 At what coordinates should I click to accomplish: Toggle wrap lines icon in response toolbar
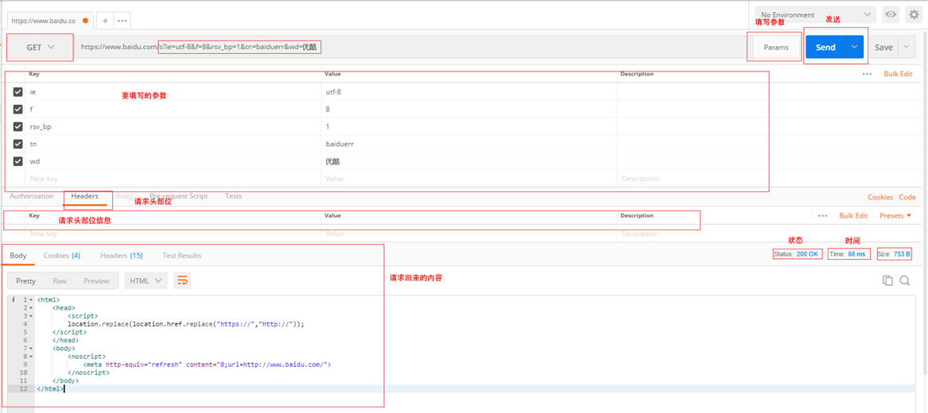point(182,280)
